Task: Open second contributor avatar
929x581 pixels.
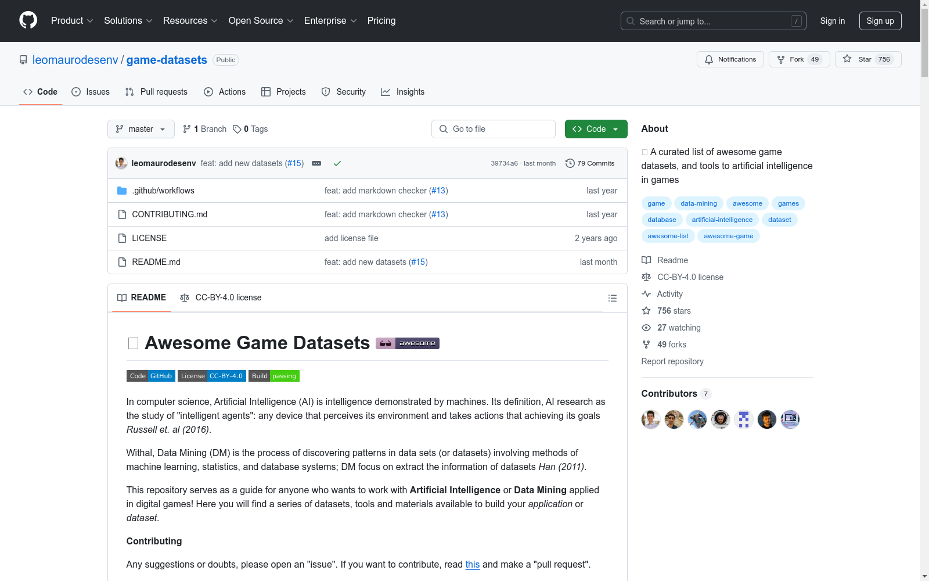Action: (674, 419)
